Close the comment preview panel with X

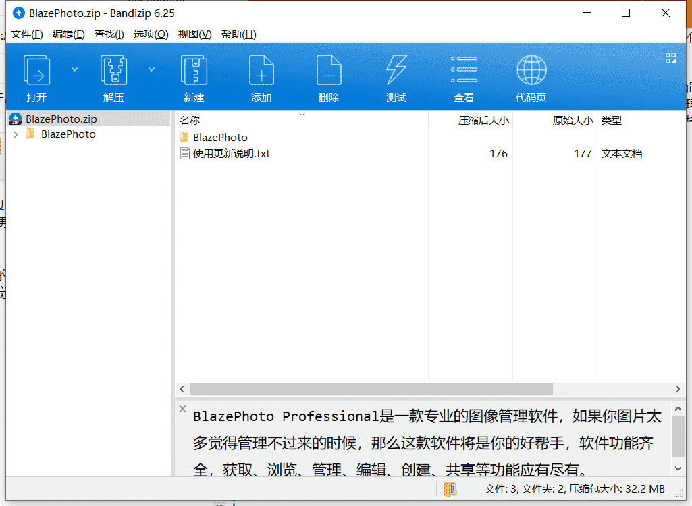pos(182,409)
